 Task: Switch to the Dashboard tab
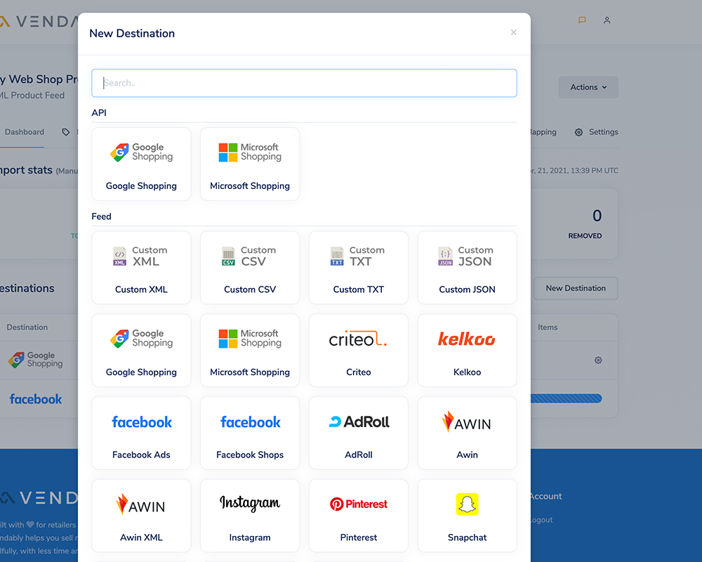[24, 132]
